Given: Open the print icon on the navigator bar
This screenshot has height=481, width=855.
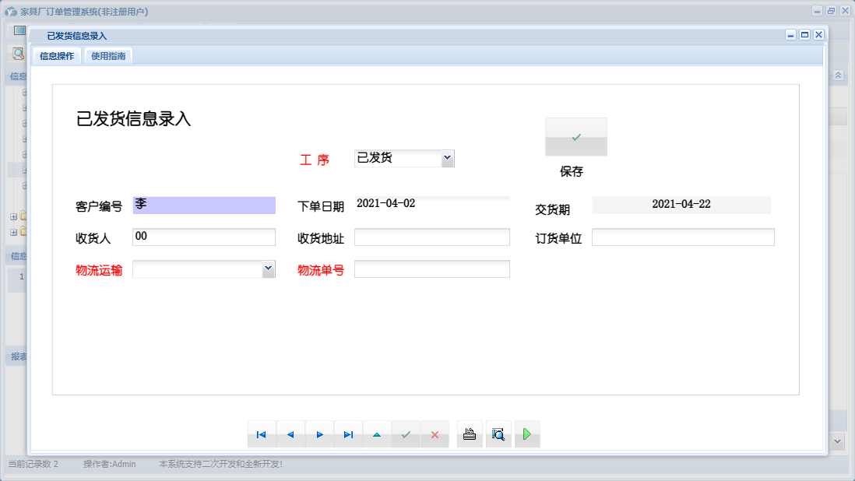Looking at the screenshot, I should (x=469, y=434).
